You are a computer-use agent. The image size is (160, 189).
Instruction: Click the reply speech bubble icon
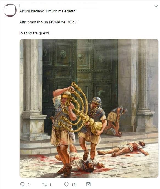coord(22,184)
